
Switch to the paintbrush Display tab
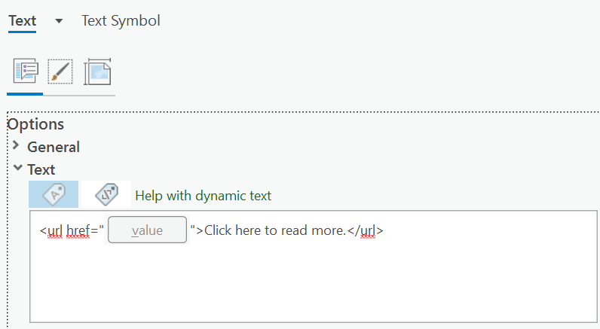(60, 72)
